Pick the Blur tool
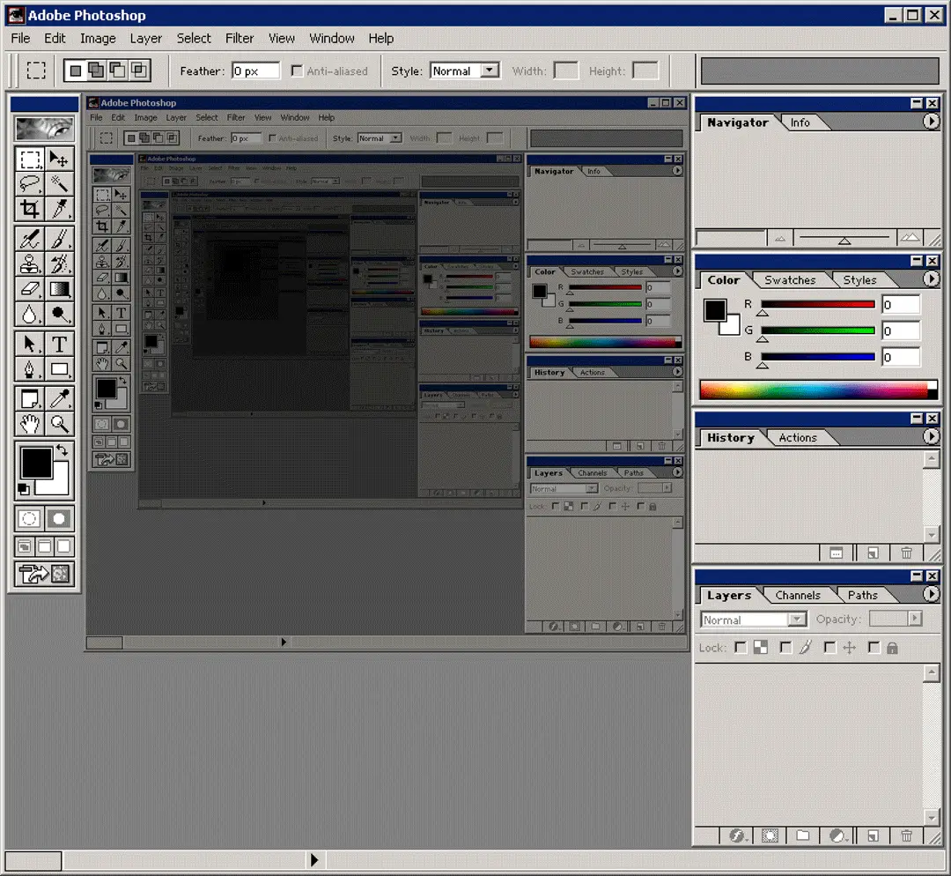Viewport: 951px width, 876px height. coord(30,314)
